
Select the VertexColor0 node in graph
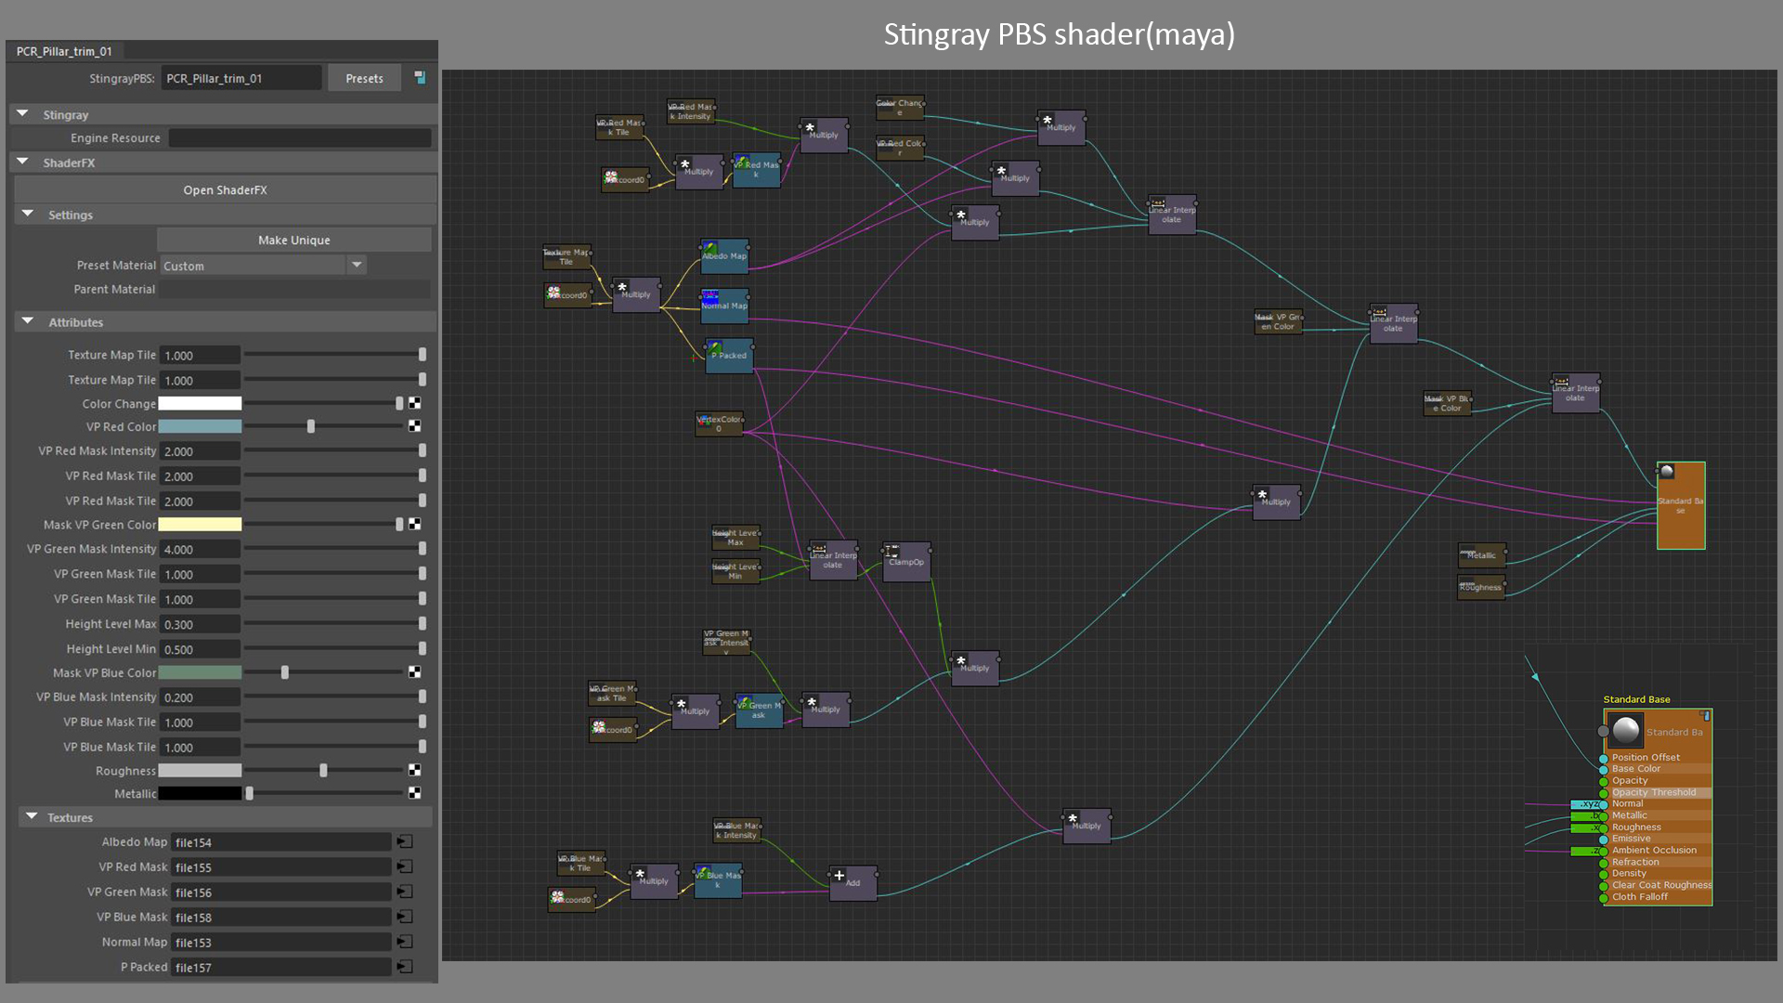coord(719,424)
